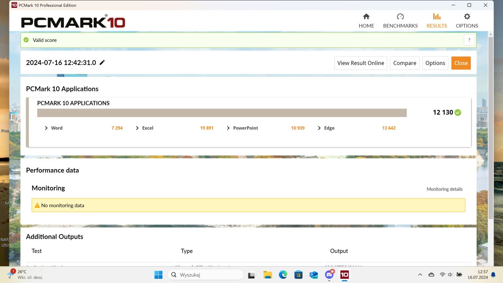Show hidden system tray icons
This screenshot has width=503, height=283.
(420, 275)
